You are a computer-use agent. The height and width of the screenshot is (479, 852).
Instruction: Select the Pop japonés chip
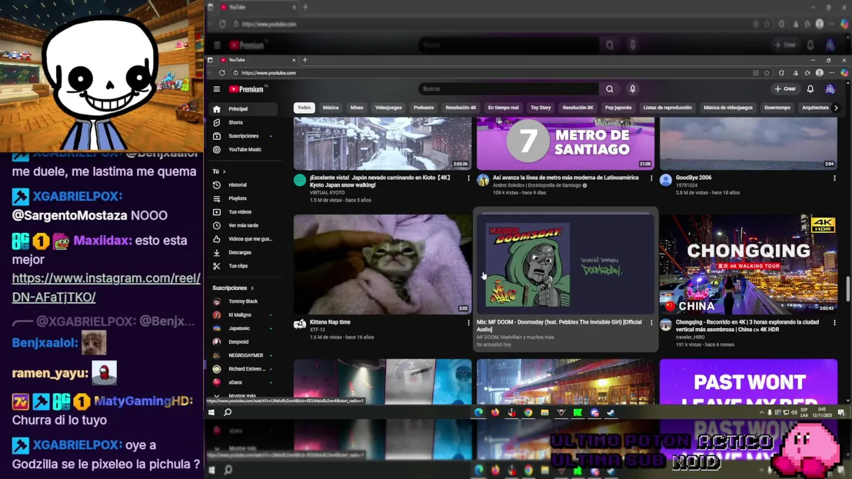[618, 108]
